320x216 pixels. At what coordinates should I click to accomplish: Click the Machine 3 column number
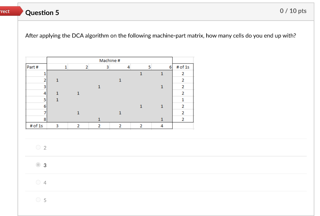click(x=107, y=67)
